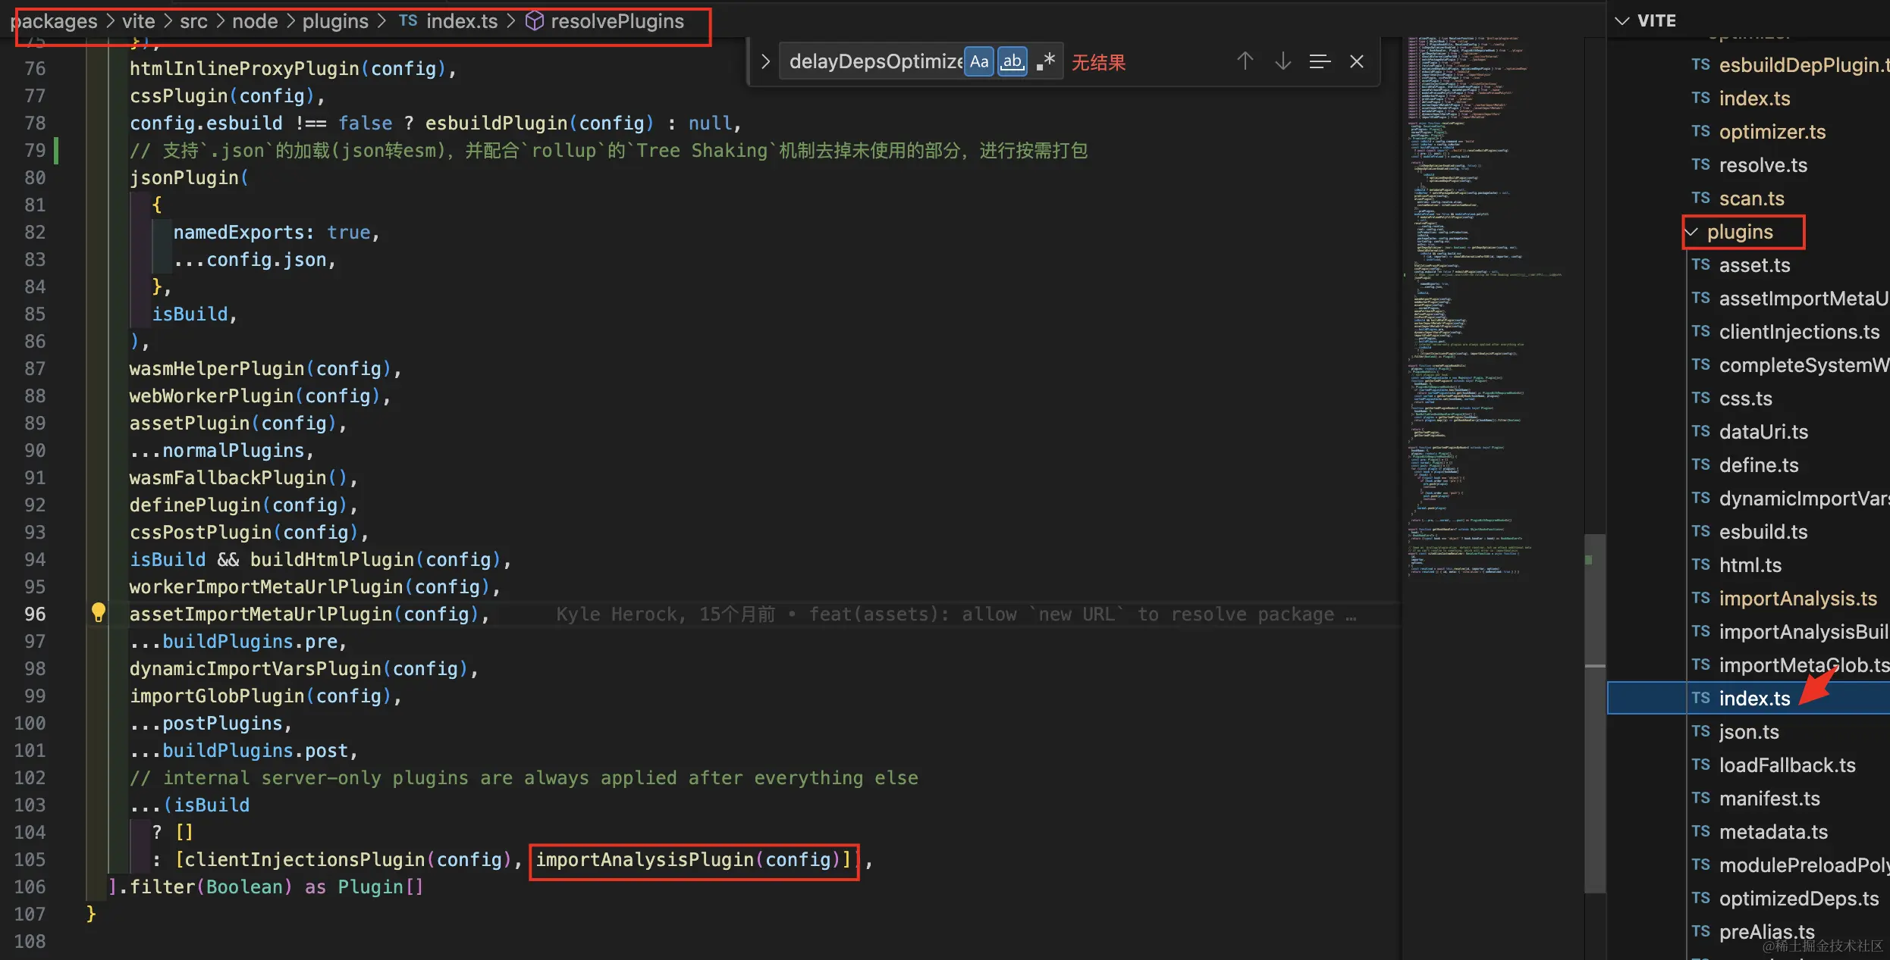Viewport: 1890px width, 960px height.
Task: Toggle Match Whole Word option
Action: pyautogui.click(x=1012, y=61)
